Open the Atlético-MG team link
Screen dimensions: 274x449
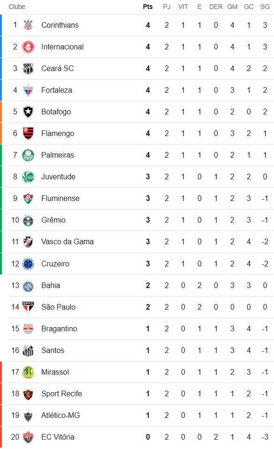click(x=61, y=415)
